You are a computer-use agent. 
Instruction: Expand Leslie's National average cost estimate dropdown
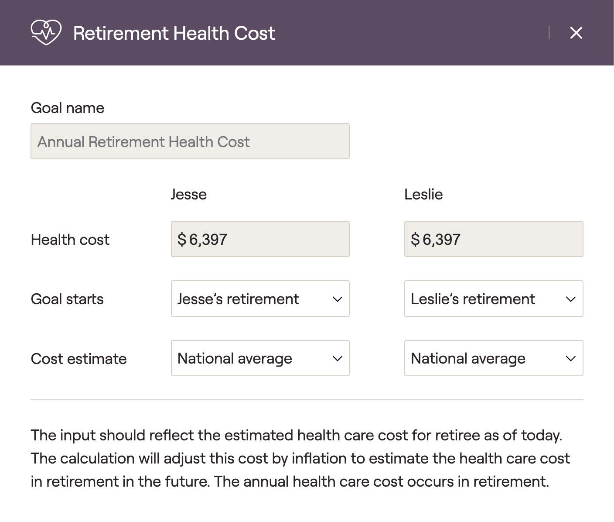493,358
